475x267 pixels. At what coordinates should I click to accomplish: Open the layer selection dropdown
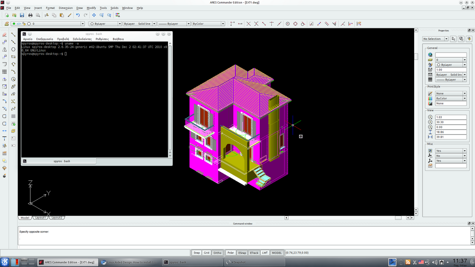(83, 24)
